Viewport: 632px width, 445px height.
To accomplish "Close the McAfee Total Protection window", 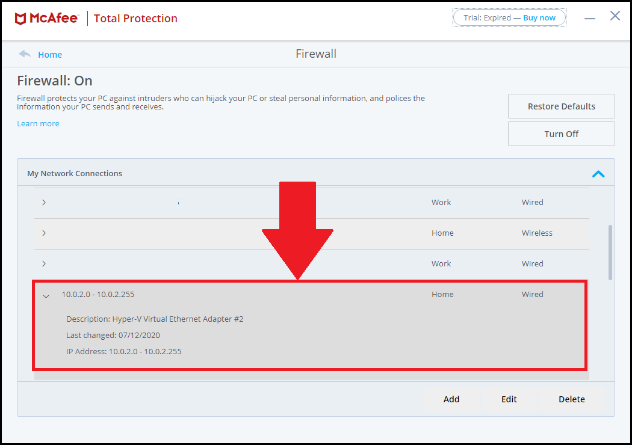I will coord(615,16).
